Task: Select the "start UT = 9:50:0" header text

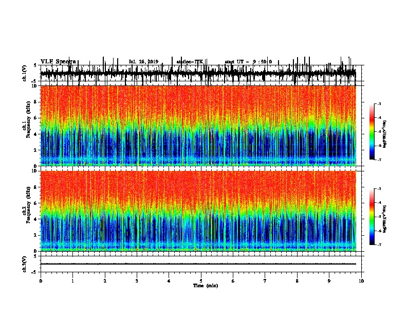Action: [248, 62]
